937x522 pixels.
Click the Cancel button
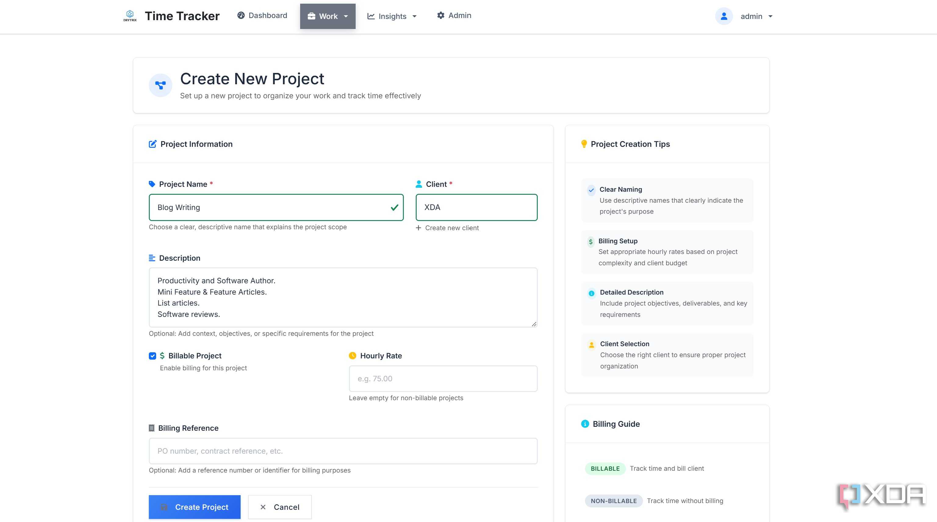point(280,507)
